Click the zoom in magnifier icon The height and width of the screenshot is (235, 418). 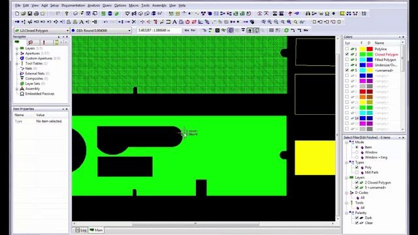(x=270, y=22)
